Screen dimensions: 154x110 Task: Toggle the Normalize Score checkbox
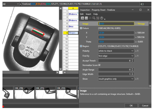(99, 65)
